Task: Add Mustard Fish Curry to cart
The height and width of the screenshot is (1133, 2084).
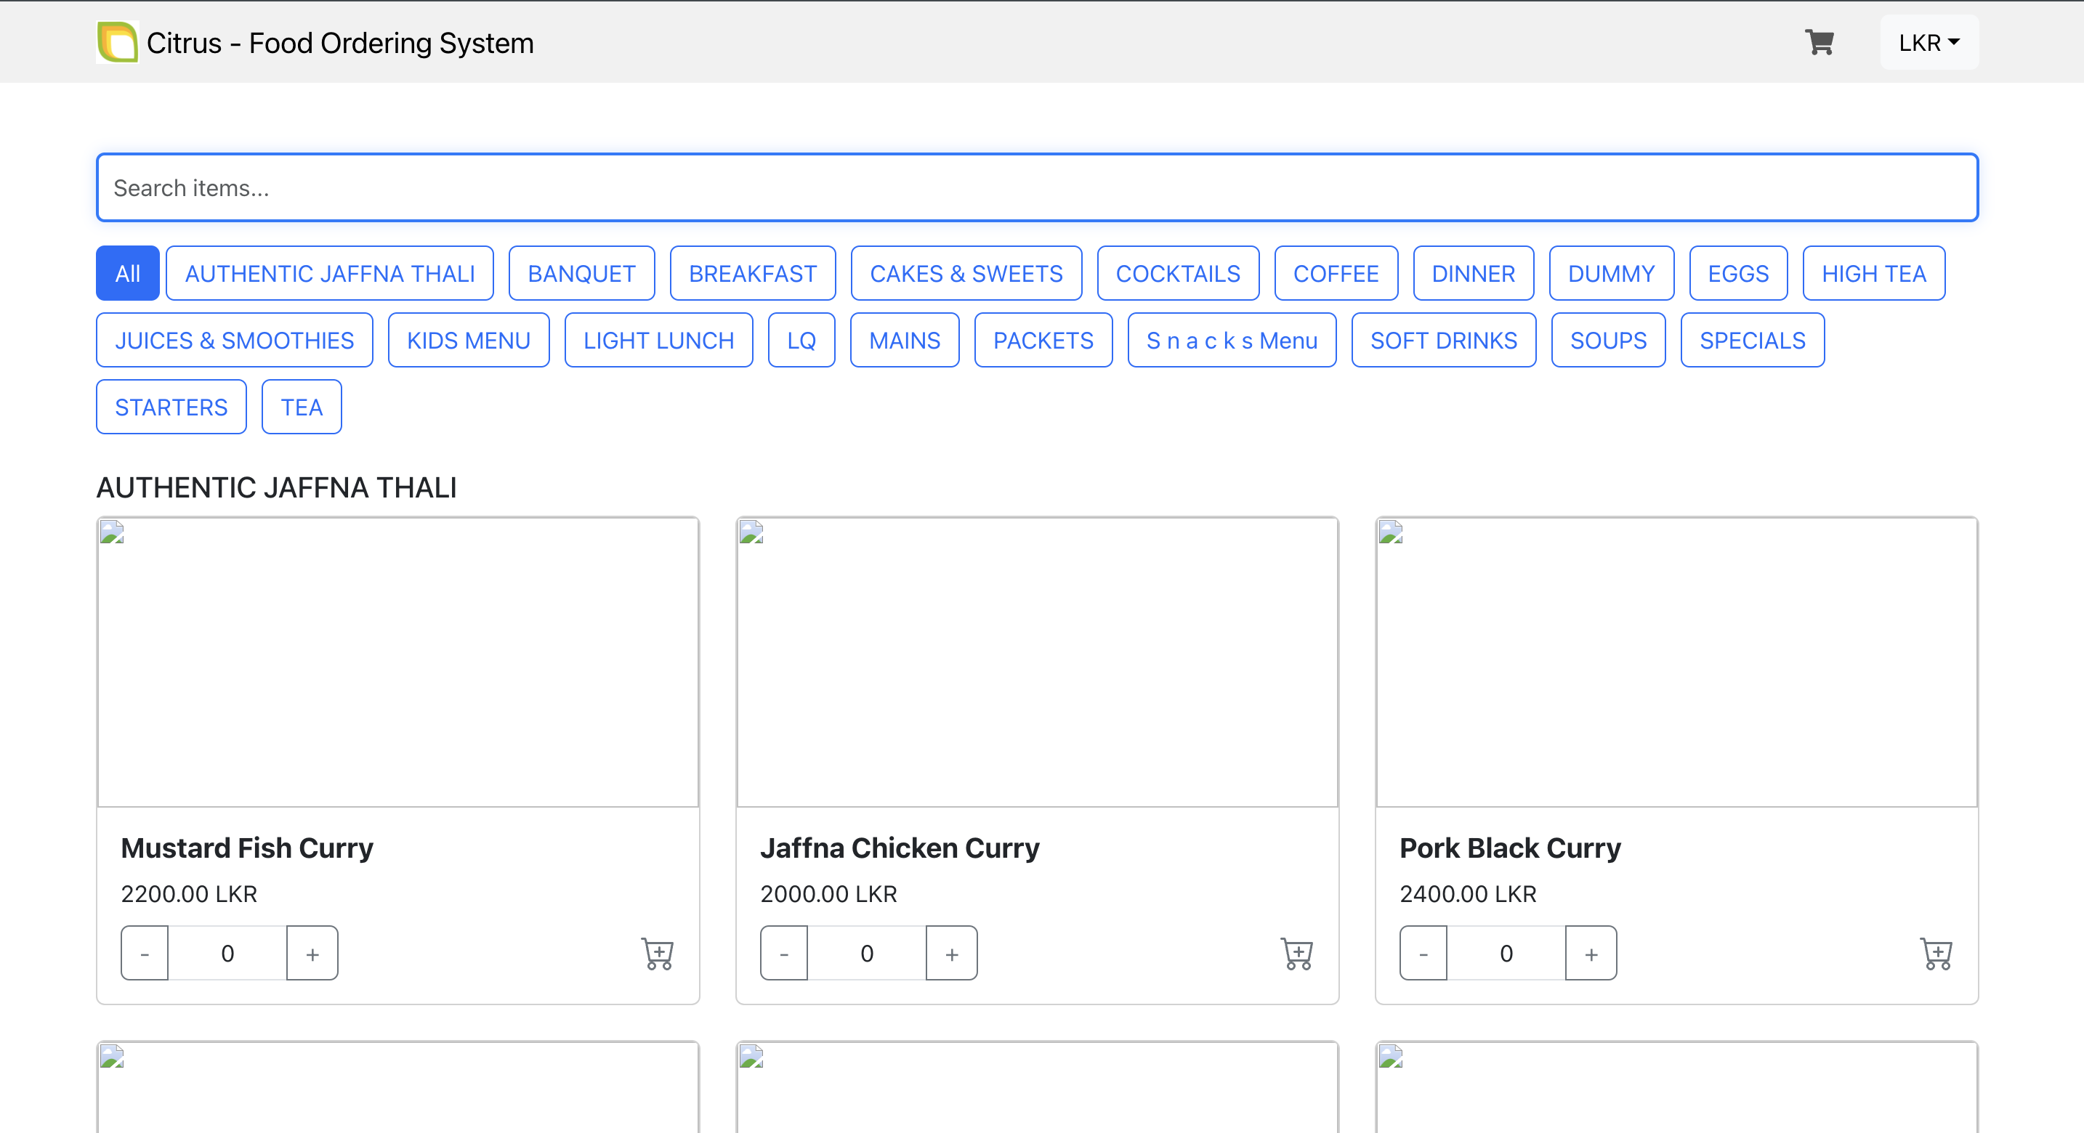Action: (x=658, y=954)
